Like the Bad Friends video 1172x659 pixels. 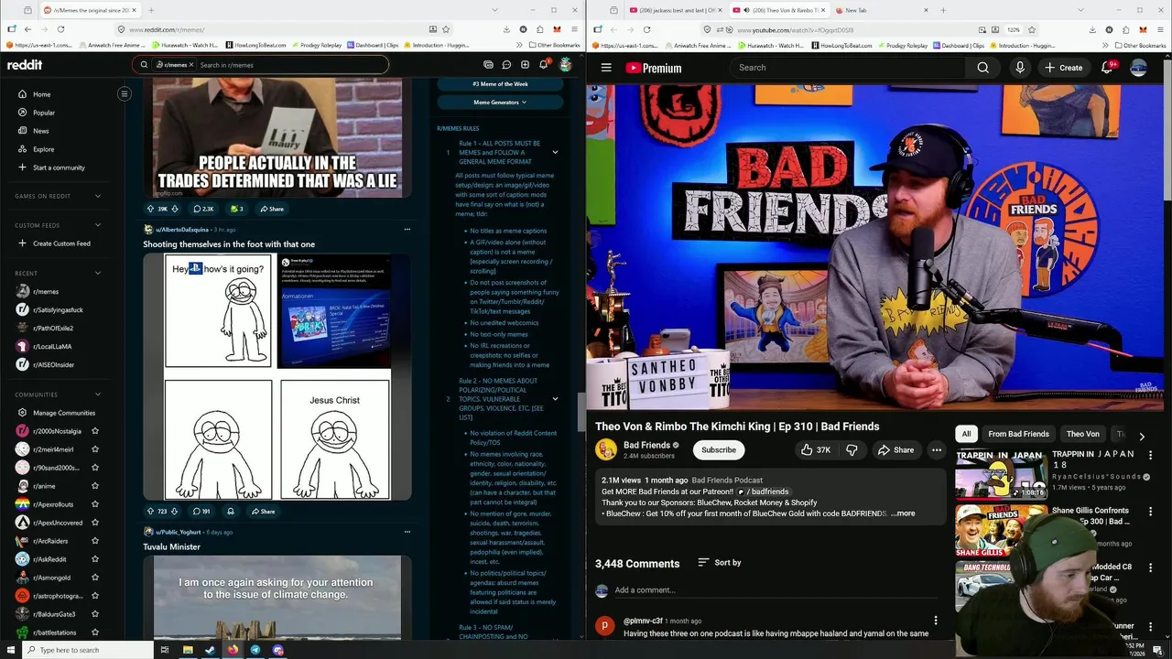click(815, 450)
